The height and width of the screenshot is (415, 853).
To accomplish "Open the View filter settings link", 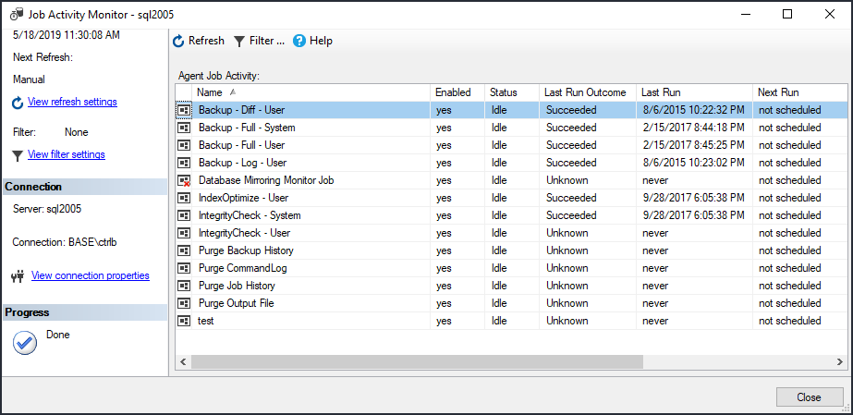I will pos(67,154).
